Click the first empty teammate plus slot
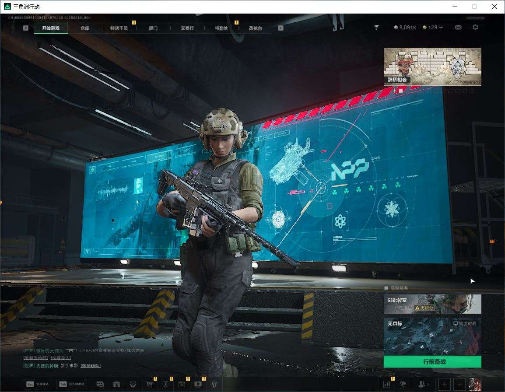Screen dimensions: 505x392 coord(444,384)
